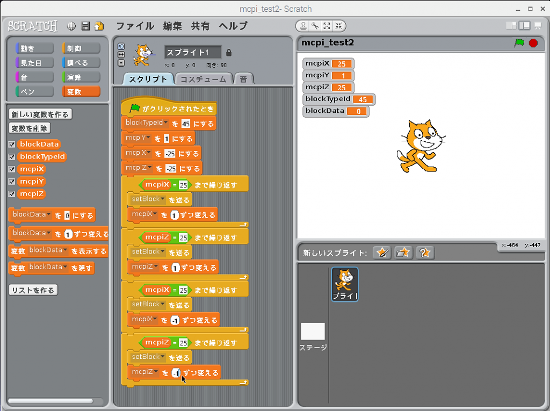Viewport: 550px width, 411px height.
Task: Click the 新しい変数を作る button
Action: (x=40, y=114)
